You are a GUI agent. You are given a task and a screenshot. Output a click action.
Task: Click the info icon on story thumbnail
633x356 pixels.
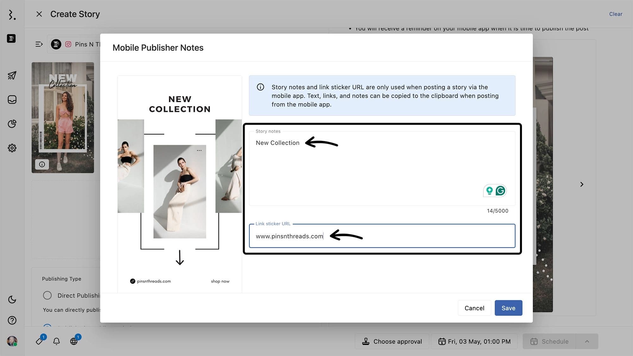pos(42,164)
